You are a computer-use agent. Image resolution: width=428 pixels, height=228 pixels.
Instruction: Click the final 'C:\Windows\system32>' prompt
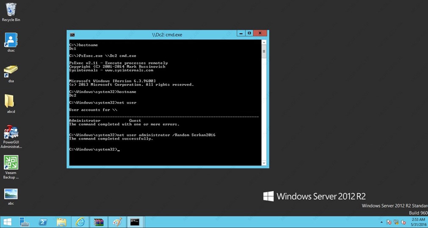93,149
